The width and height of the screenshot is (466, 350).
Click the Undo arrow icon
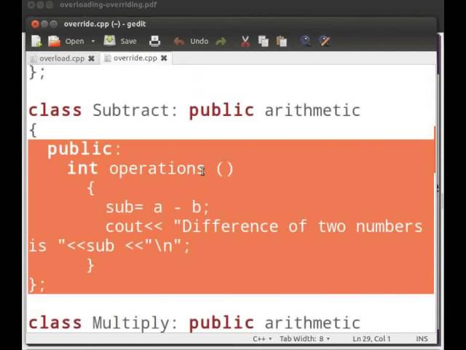179,41
